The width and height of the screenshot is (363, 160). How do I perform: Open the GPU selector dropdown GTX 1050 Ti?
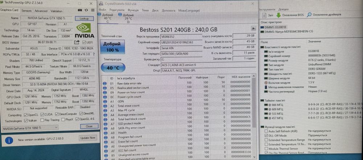[30, 127]
